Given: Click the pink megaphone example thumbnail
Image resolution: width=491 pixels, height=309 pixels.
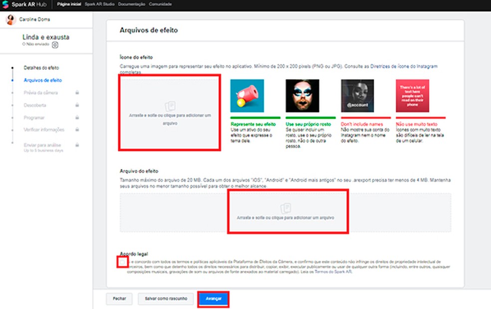Looking at the screenshot, I should tap(247, 95).
